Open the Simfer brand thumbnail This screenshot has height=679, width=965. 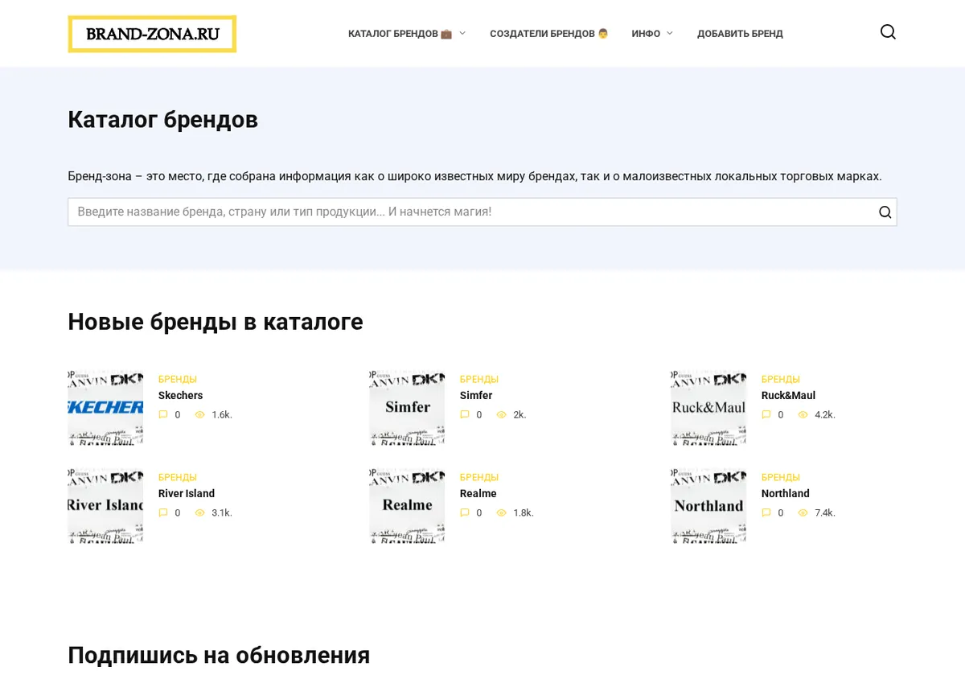point(407,408)
